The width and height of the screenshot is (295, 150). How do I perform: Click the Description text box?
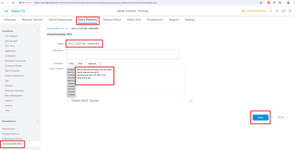pos(123,54)
